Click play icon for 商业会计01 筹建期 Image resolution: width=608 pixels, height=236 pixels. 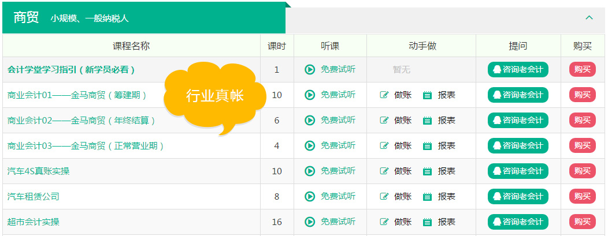(310, 95)
